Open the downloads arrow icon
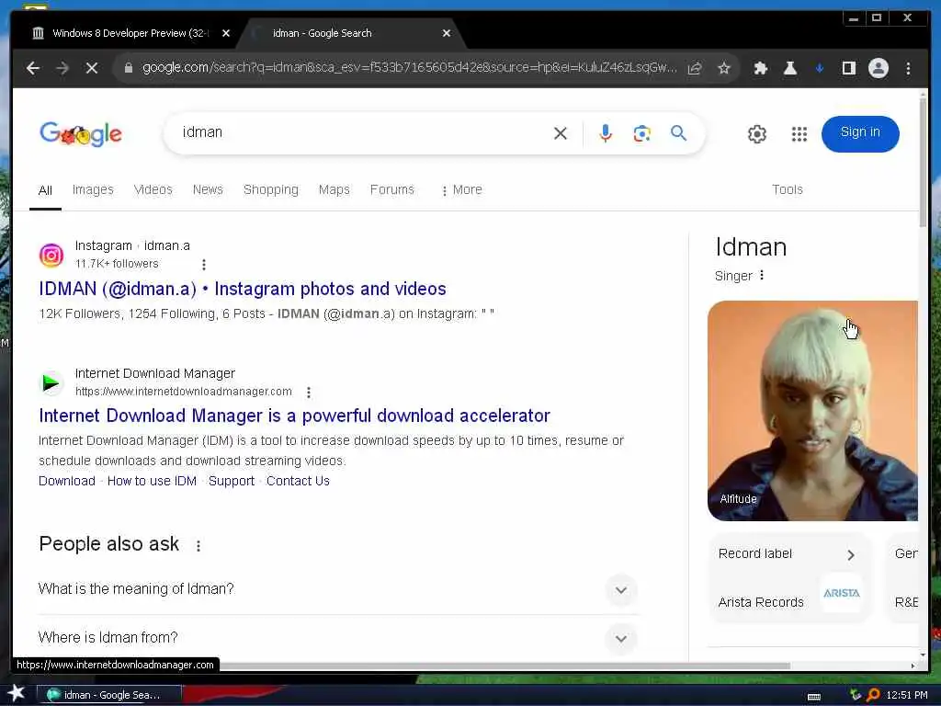Viewport: 941px width, 706px height. [x=819, y=68]
